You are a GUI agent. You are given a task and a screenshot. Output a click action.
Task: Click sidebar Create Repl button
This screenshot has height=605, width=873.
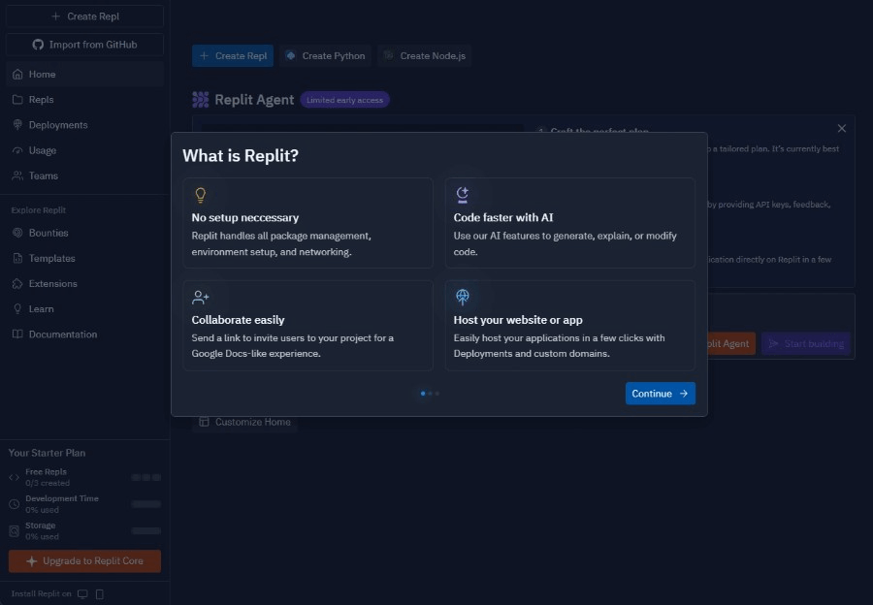tap(84, 16)
